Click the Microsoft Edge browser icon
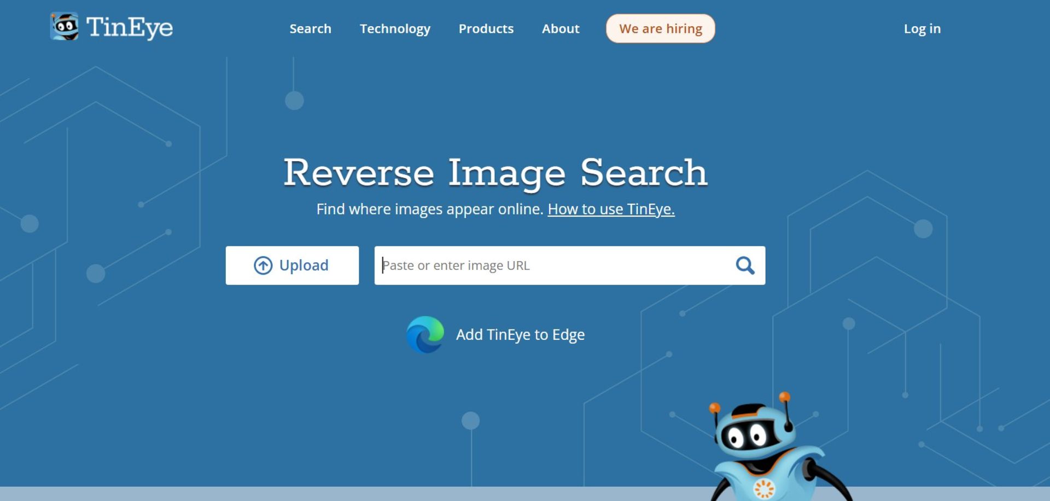This screenshot has height=501, width=1050. (x=426, y=334)
